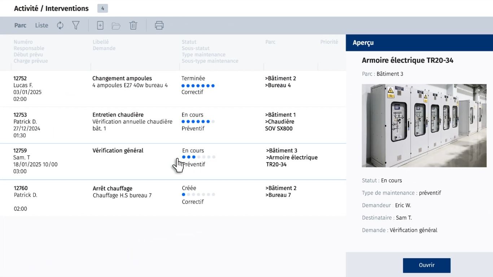The image size is (493, 277).
Task: Click the Armoire électrique TR20-34 preview title
Action: pos(407,60)
